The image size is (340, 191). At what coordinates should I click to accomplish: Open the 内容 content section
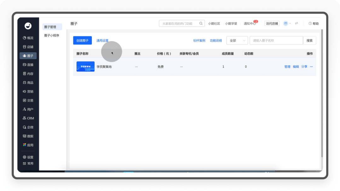(x=28, y=74)
